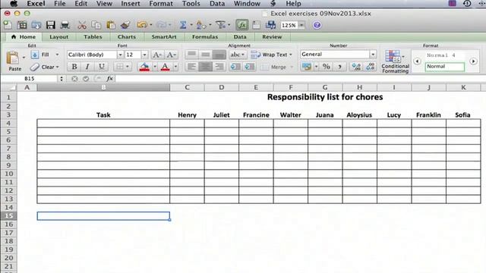486x273 pixels.
Task: Click the Copy icon in toolbar
Action: point(96,25)
